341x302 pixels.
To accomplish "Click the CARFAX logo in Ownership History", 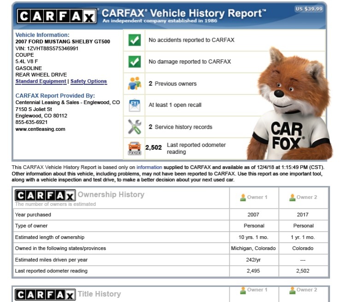I will point(45,195).
